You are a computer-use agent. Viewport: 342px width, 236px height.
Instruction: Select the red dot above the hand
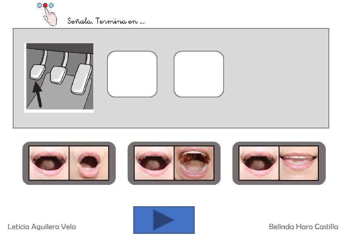pyautogui.click(x=45, y=5)
